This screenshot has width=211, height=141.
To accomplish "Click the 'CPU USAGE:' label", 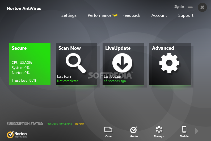I will (x=22, y=63).
